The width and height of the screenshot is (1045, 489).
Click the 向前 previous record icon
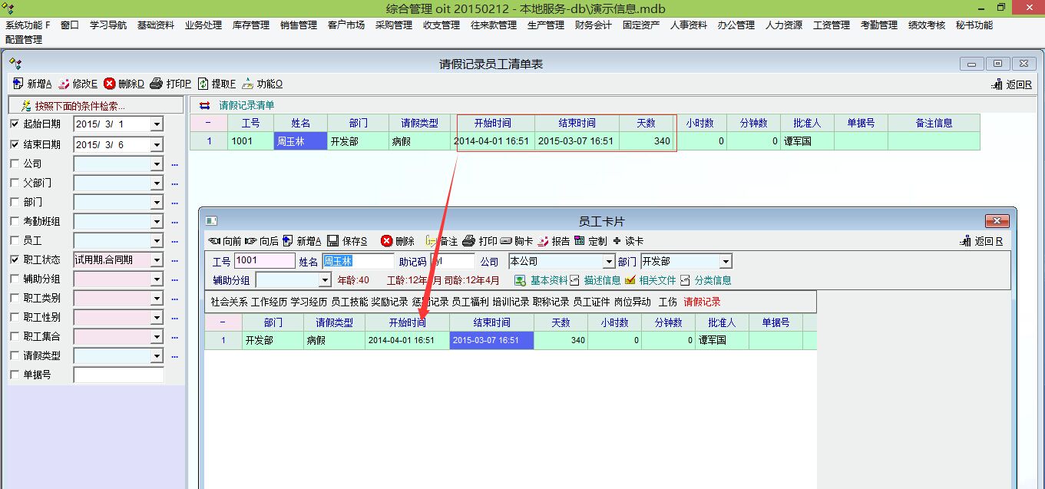pyautogui.click(x=214, y=241)
